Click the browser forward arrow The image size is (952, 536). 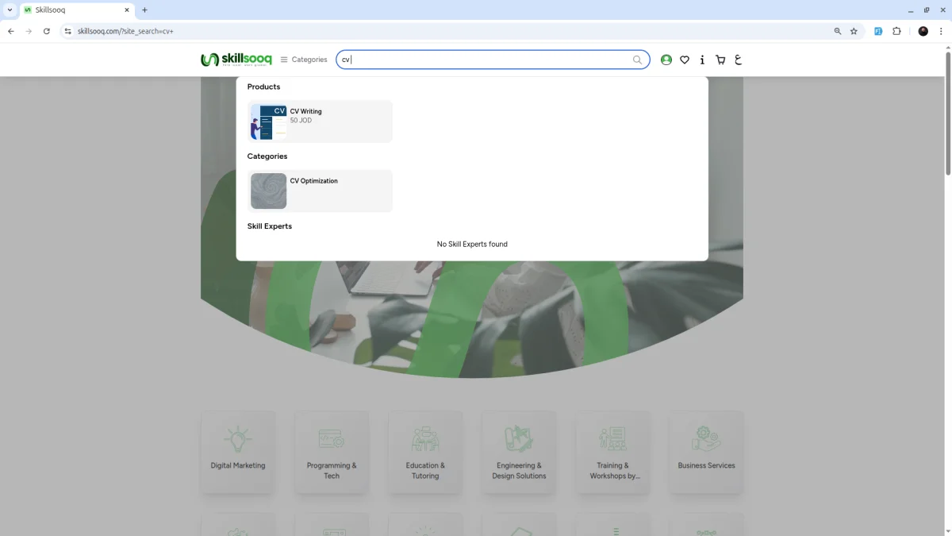click(x=29, y=31)
